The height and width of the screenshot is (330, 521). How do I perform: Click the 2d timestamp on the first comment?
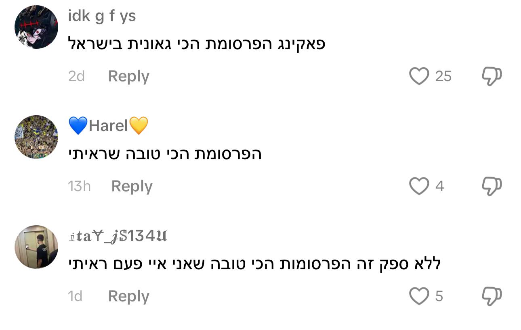[76, 76]
